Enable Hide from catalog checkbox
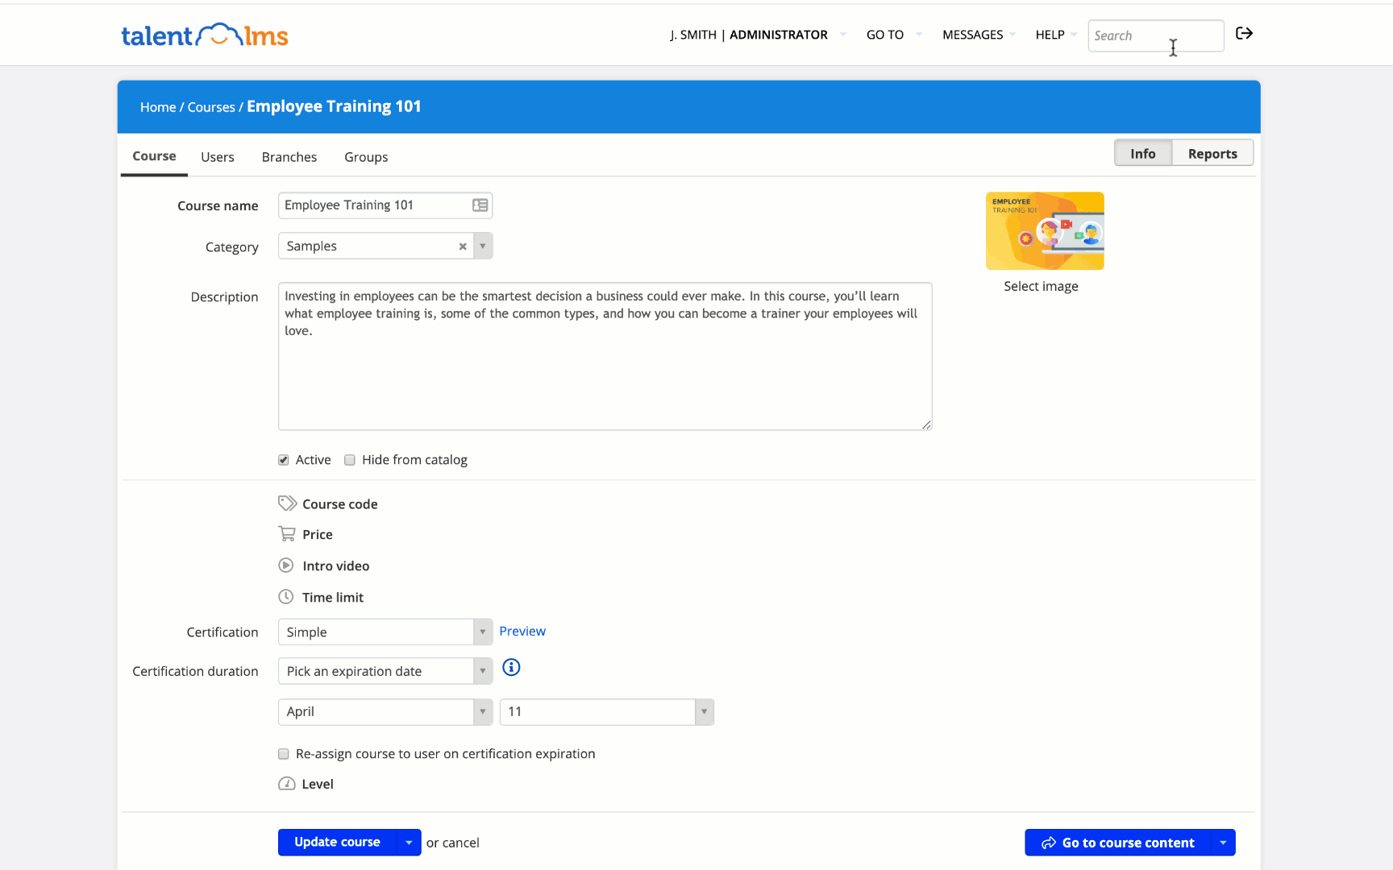Image resolution: width=1393 pixels, height=870 pixels. pos(350,460)
